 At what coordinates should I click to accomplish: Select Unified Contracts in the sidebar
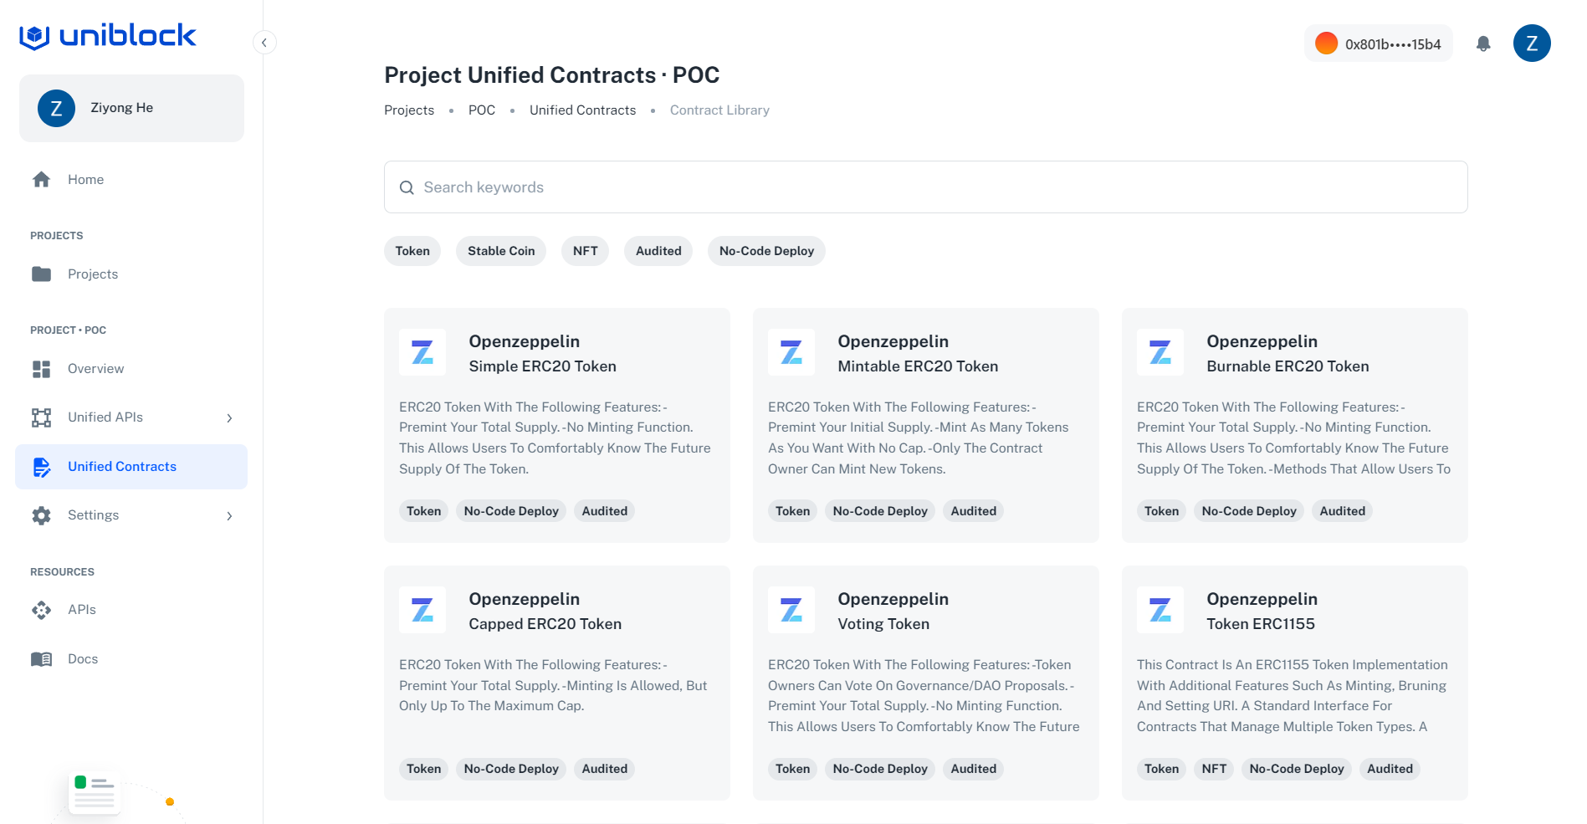(x=122, y=467)
